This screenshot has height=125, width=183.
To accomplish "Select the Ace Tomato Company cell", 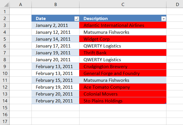I will pos(123,87).
